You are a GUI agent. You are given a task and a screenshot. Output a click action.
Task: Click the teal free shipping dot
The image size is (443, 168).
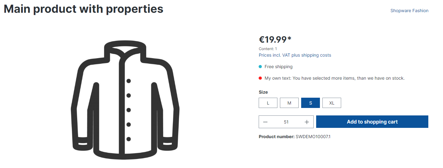(x=260, y=67)
